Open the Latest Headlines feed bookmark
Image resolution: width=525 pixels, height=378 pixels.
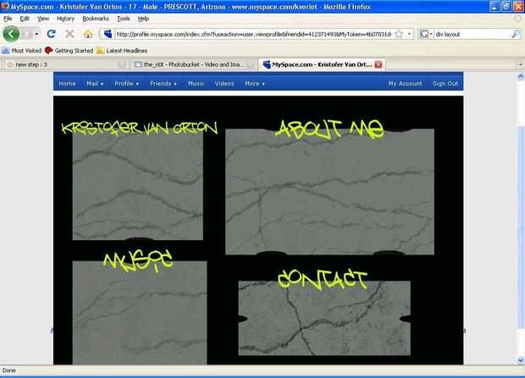point(122,51)
